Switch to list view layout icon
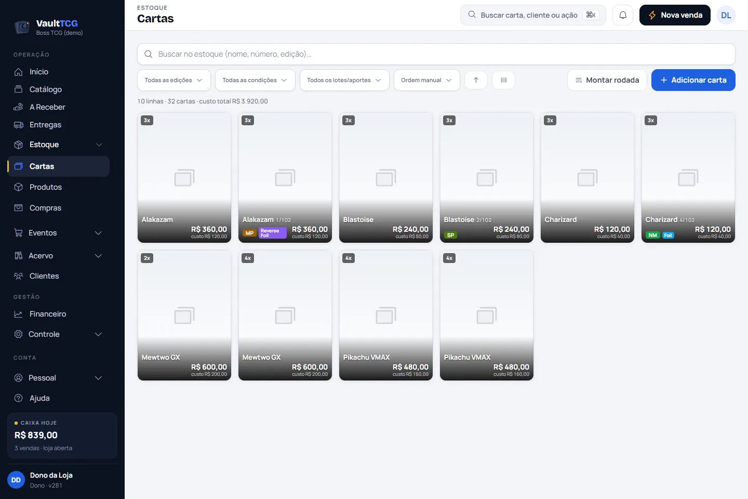 [503, 80]
